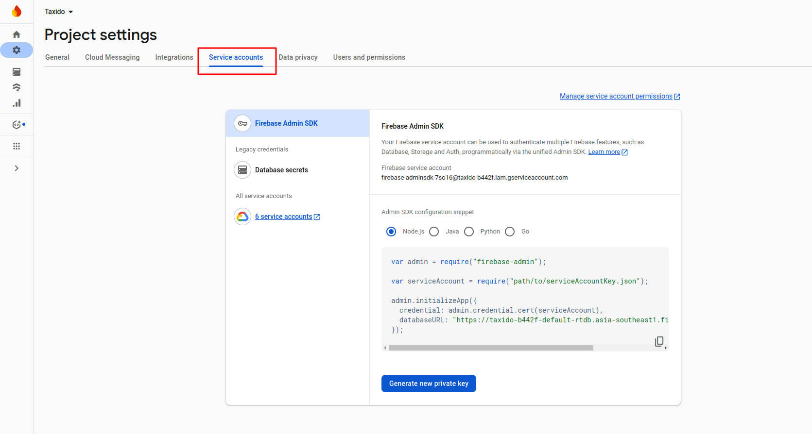This screenshot has height=434, width=812.
Task: Select the Java radio button
Action: (x=434, y=232)
